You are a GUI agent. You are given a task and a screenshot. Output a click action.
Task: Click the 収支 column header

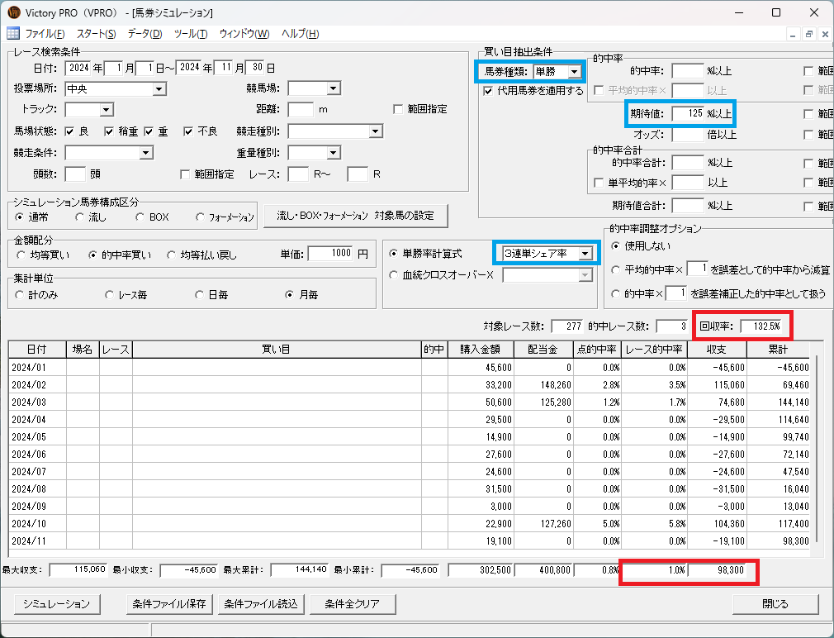pos(717,350)
